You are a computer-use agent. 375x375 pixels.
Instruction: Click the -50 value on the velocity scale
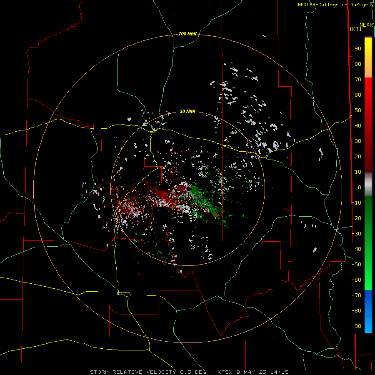pos(356,265)
